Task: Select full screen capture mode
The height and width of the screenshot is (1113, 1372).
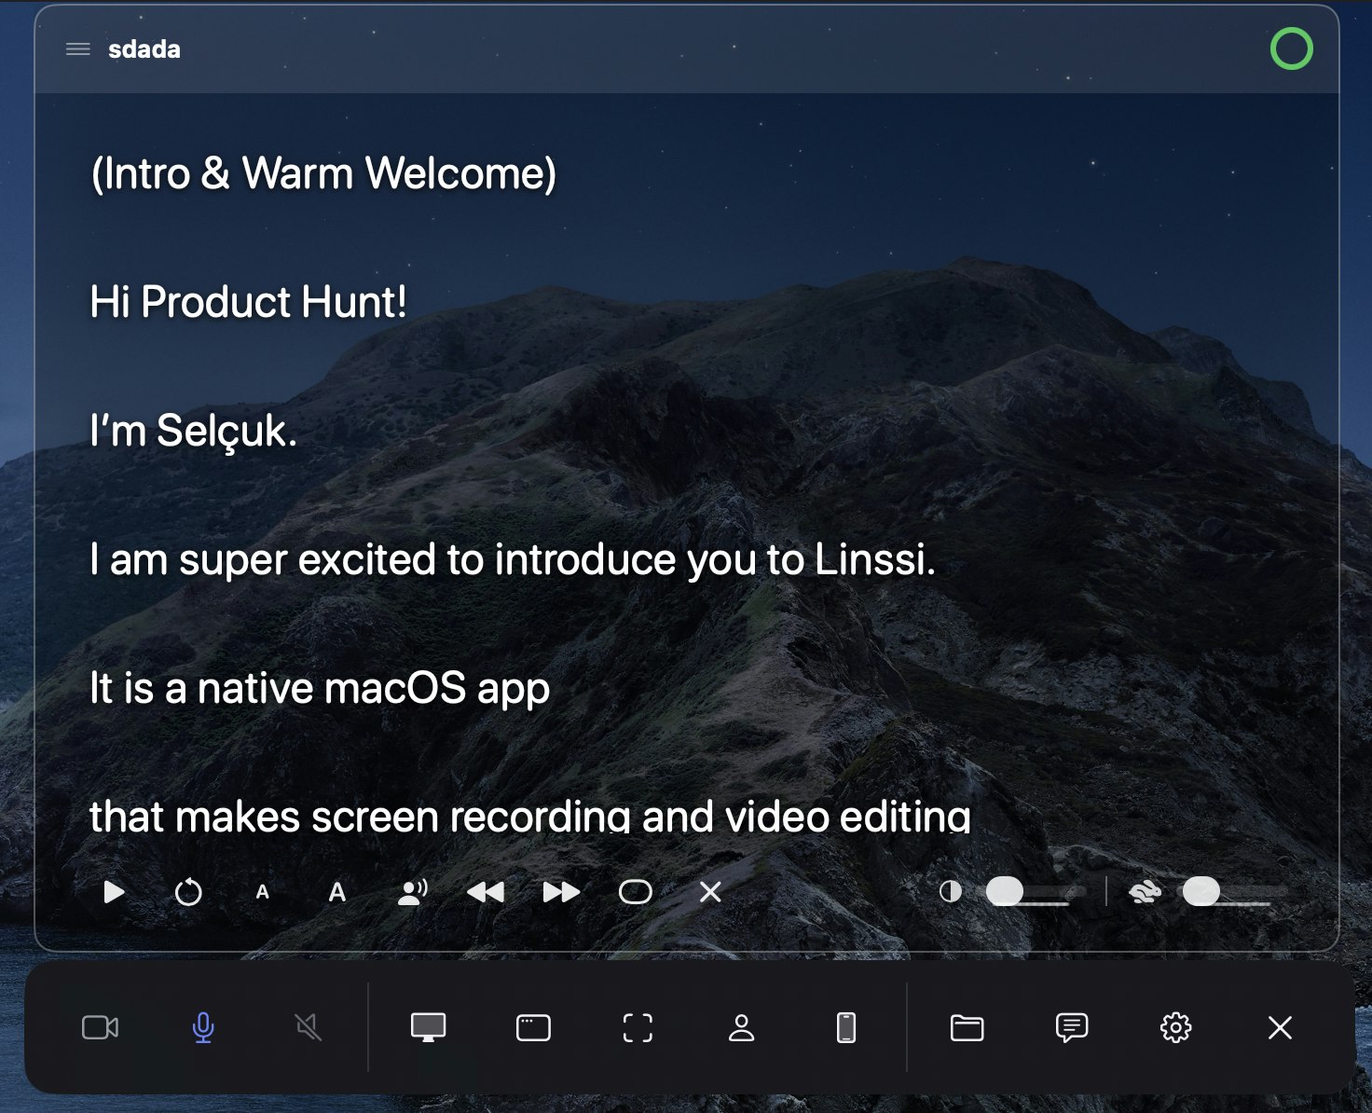Action: 428,1028
